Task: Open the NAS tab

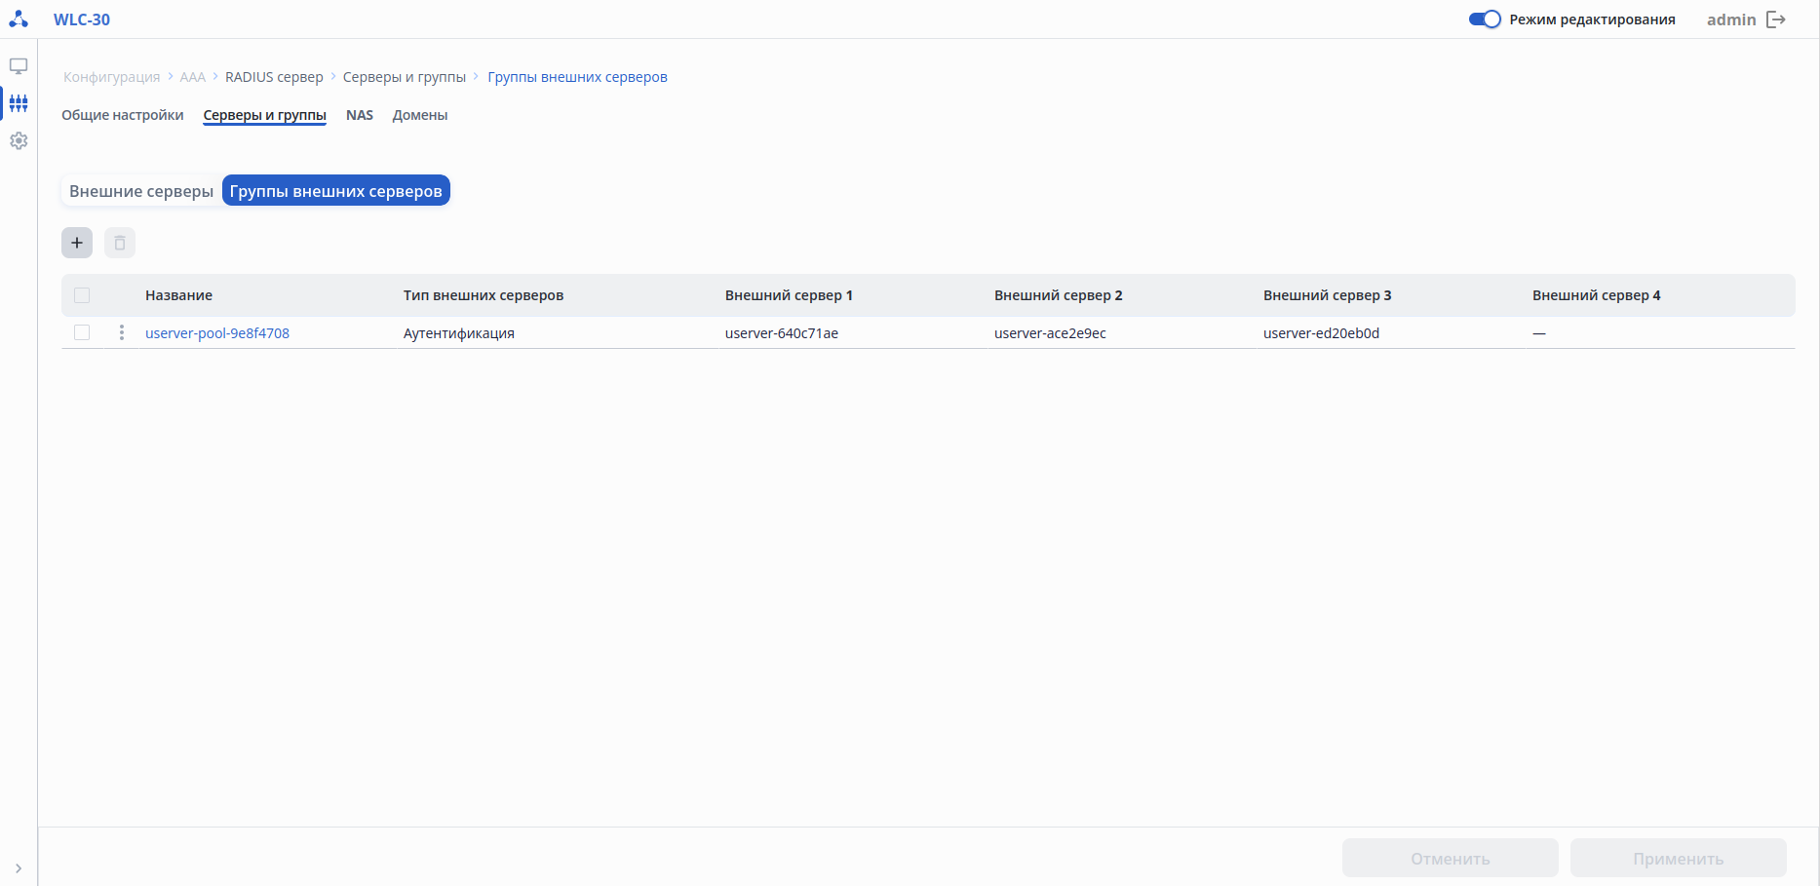Action: 360,115
